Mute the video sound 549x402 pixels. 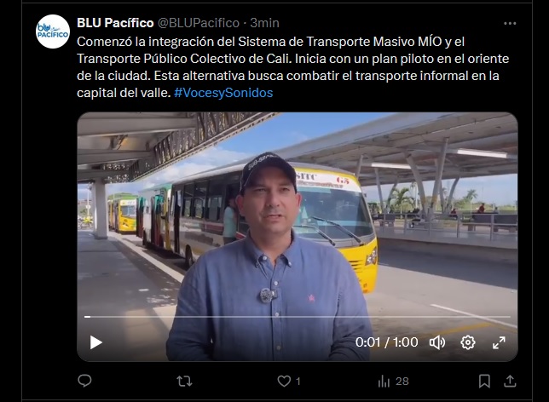437,342
